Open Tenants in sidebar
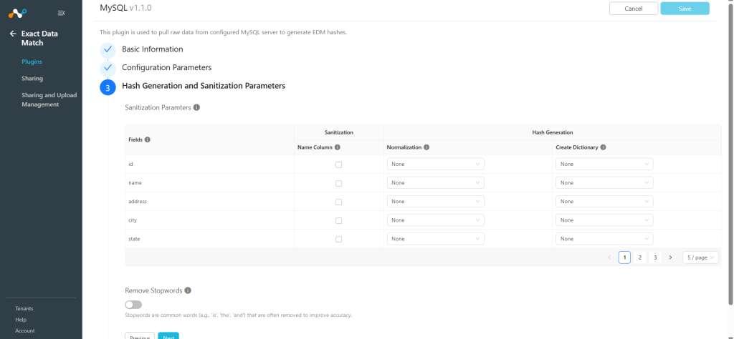Screen dimensions: 734x339 [x=24, y=309]
